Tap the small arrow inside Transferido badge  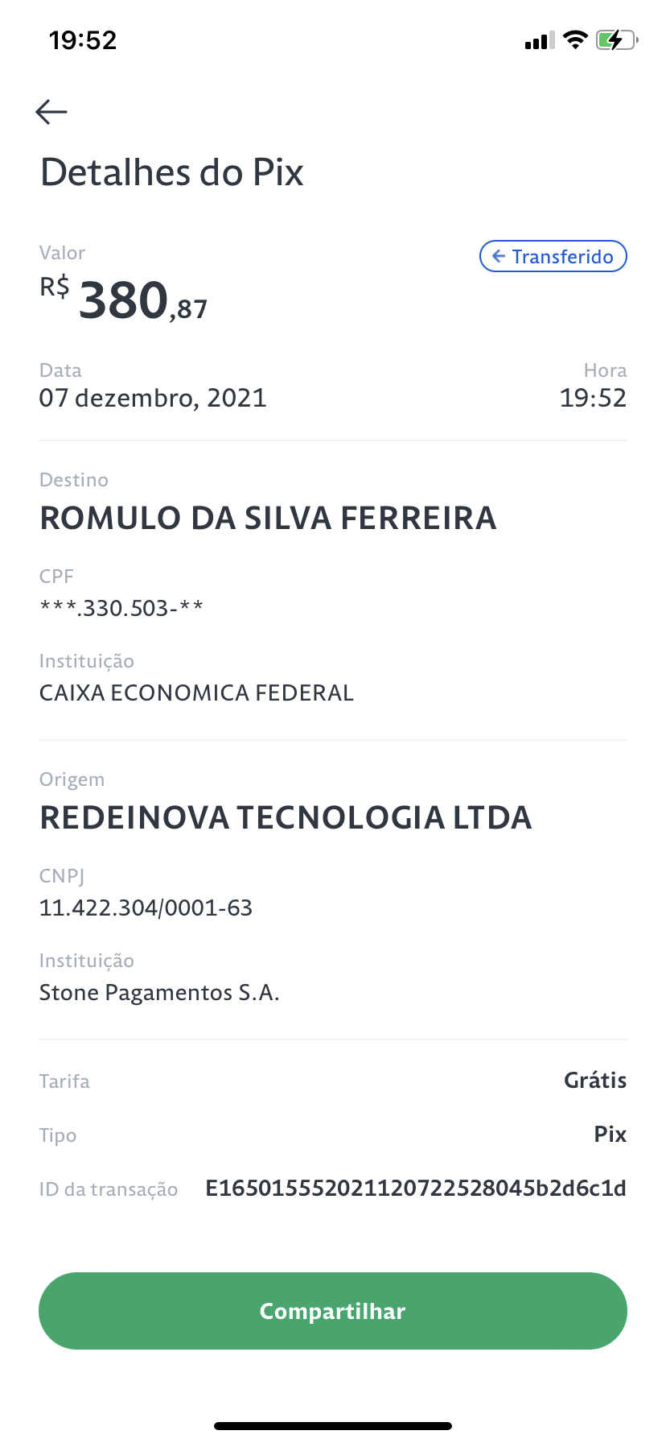click(x=499, y=256)
